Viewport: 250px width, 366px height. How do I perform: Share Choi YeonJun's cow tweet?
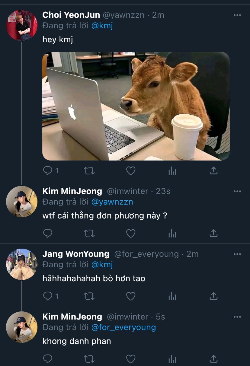point(213,171)
